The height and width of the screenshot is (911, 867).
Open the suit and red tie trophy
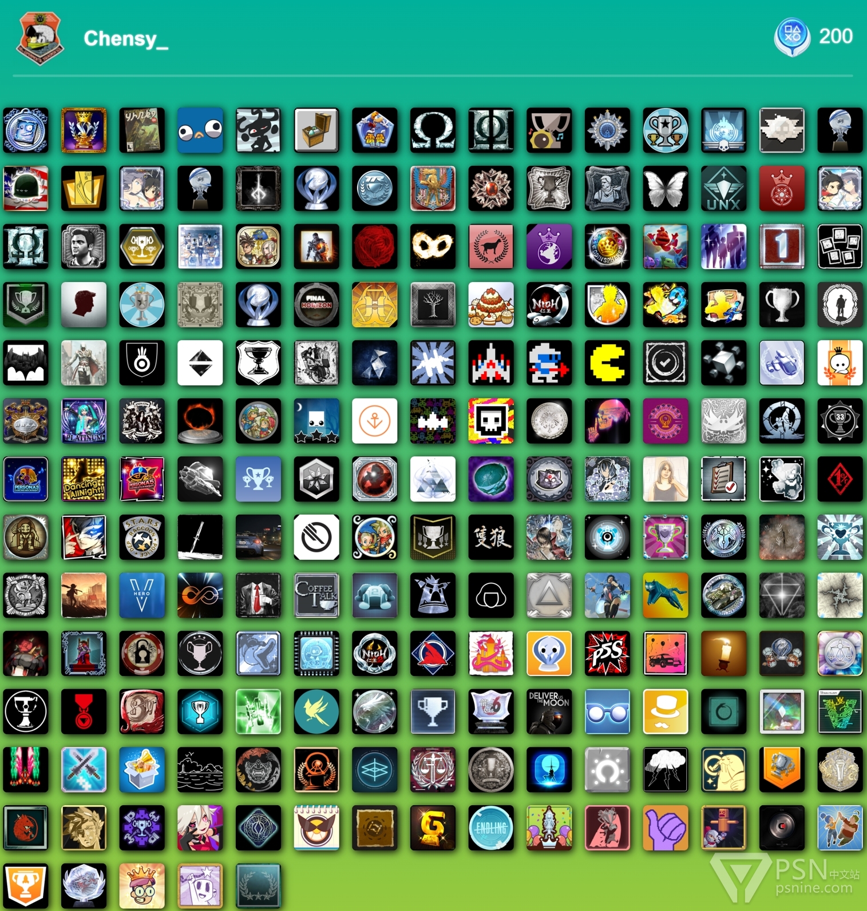pyautogui.click(x=258, y=595)
